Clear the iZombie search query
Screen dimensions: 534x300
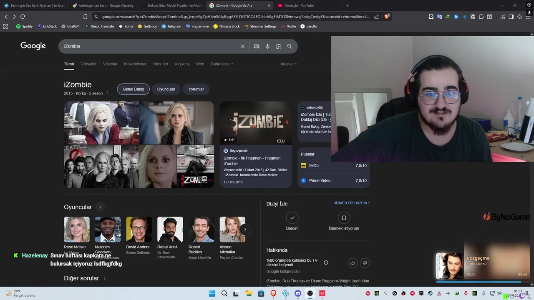243,46
